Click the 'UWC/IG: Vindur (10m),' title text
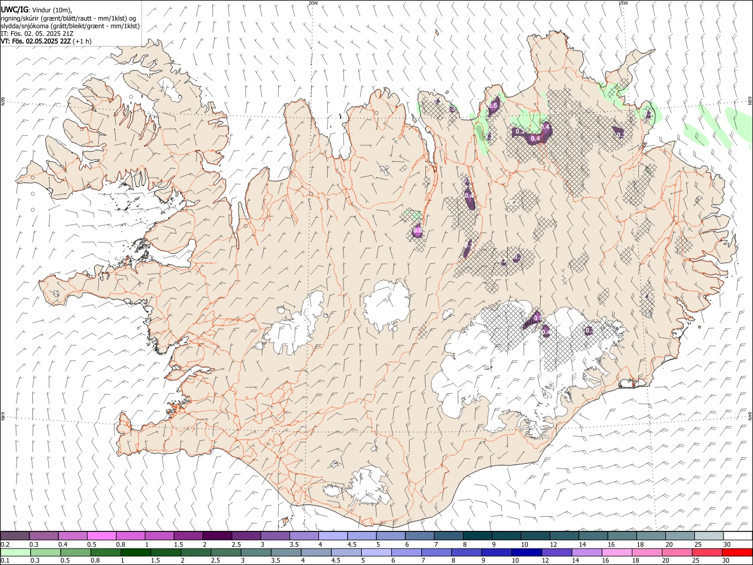Screen dimensions: 753x565 [36, 9]
